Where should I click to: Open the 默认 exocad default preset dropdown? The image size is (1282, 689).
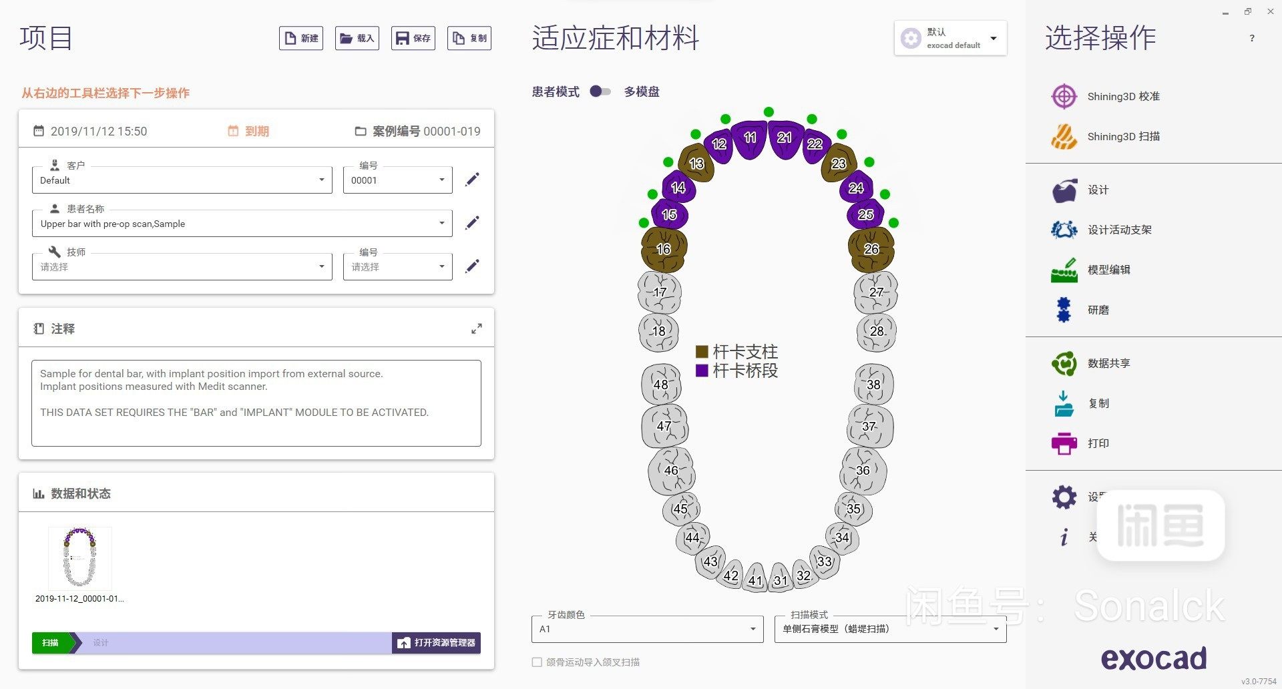point(950,38)
